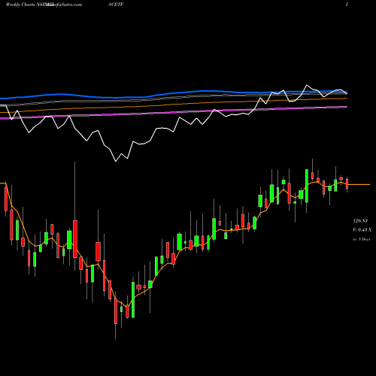Image resolution: width=376 pixels, height=376 pixels.
Task: Click the 126.83 price value
Action: pyautogui.click(x=360, y=221)
